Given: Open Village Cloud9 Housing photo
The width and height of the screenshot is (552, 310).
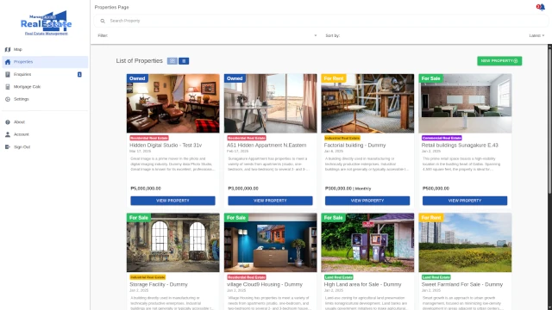Looking at the screenshot, I should coord(270,243).
